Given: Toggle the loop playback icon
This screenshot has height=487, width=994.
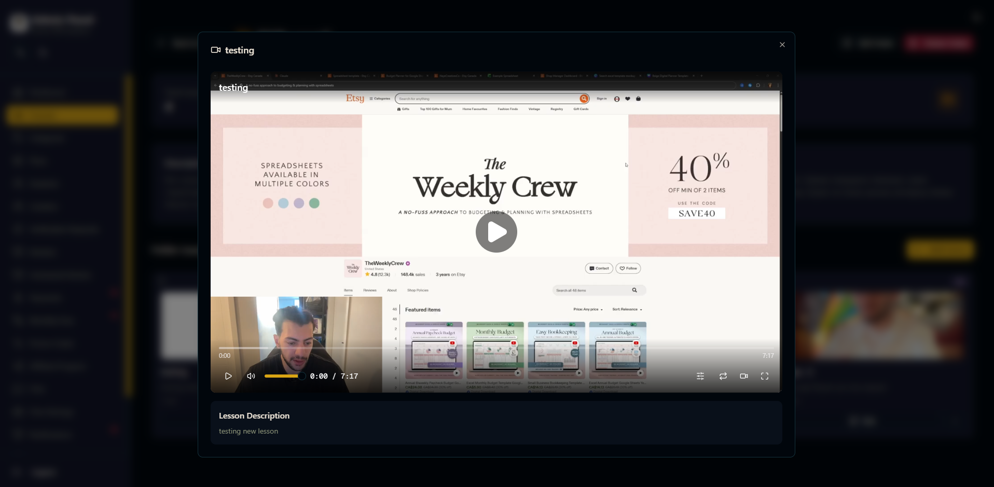Looking at the screenshot, I should (723, 376).
